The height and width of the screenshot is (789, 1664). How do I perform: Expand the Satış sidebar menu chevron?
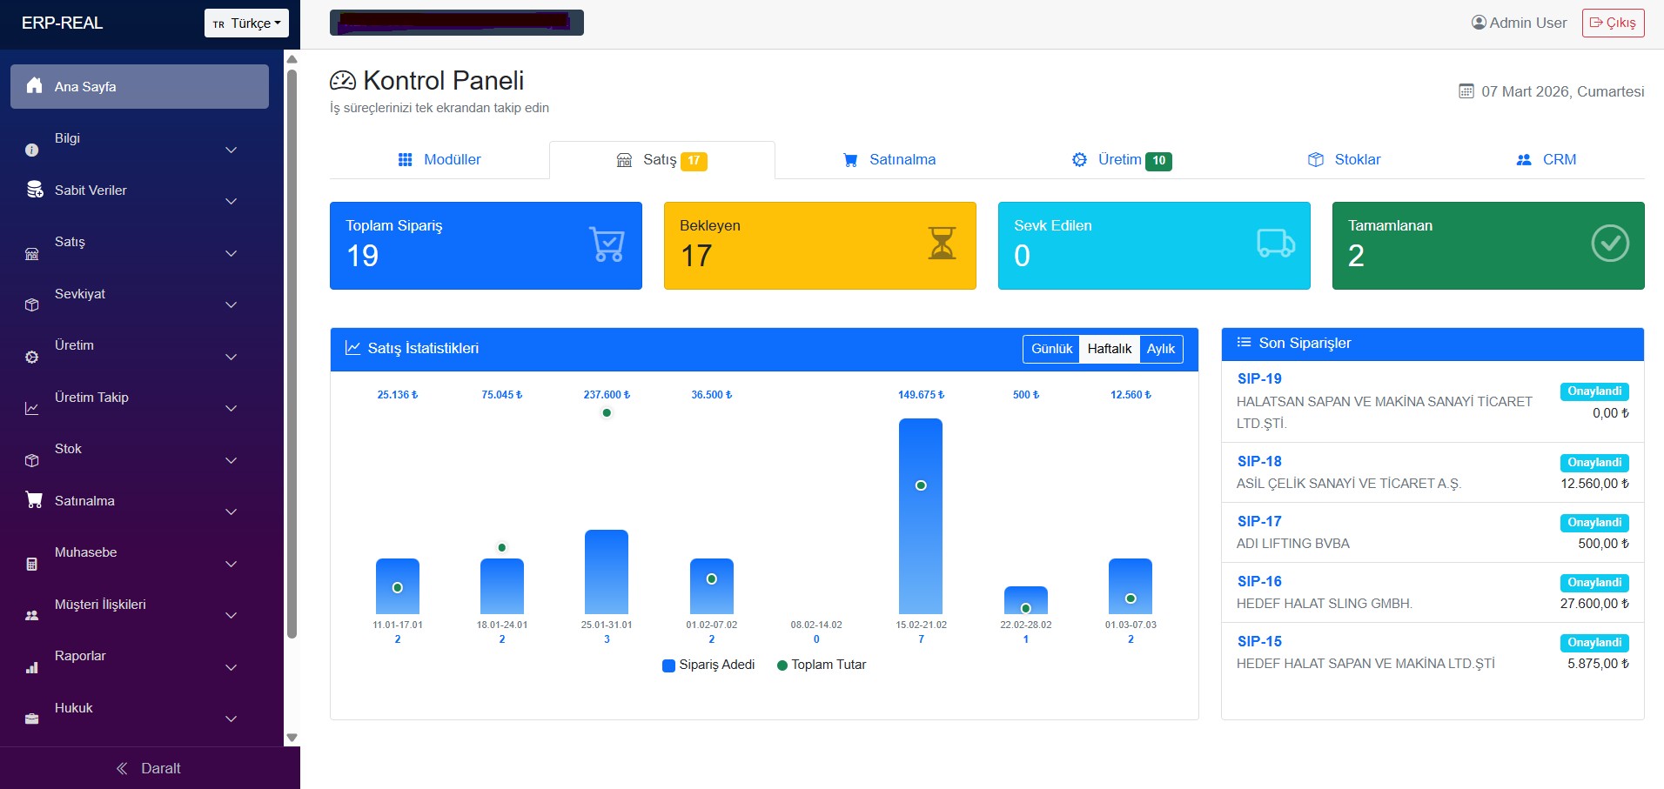(231, 254)
